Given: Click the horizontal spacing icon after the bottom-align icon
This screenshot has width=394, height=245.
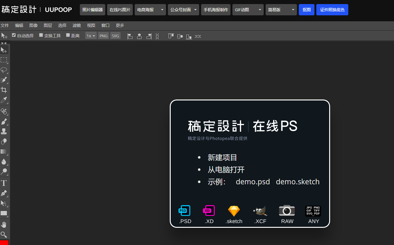Looking at the screenshot, I should point(198,36).
